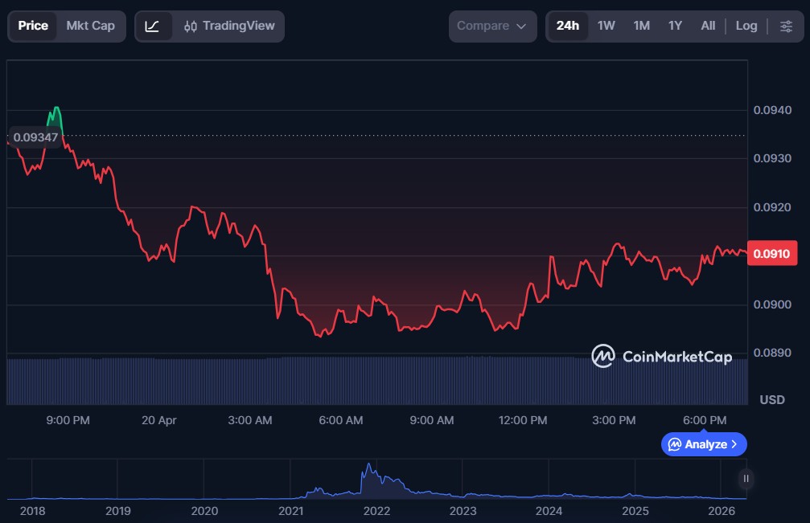Select the 1Y time range tab
The image size is (810, 523).
coord(675,26)
